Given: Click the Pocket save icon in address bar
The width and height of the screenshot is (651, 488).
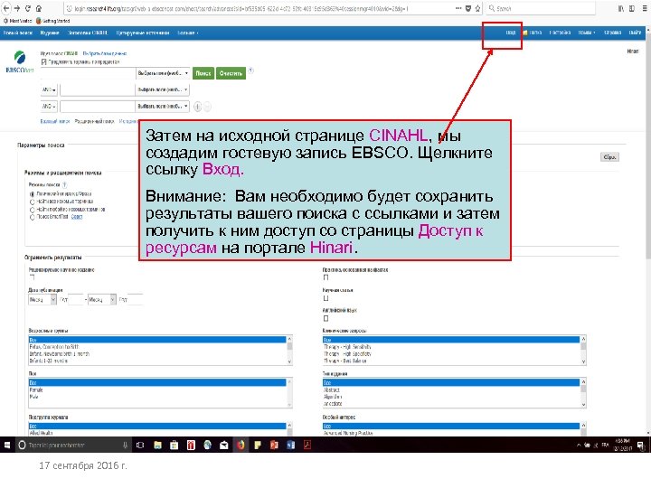Looking at the screenshot, I should point(468,8).
